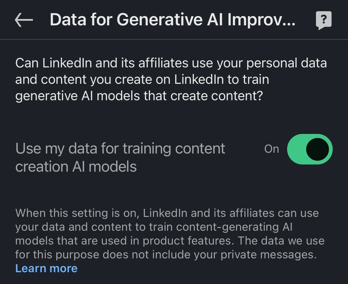Image resolution: width=348 pixels, height=284 pixels.
Task: Tap the speech bubble help icon
Action: (324, 20)
